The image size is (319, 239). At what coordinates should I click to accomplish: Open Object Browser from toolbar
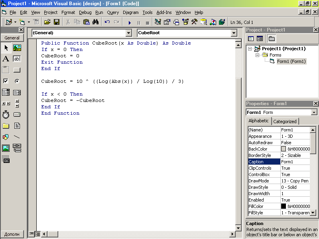coord(185,22)
